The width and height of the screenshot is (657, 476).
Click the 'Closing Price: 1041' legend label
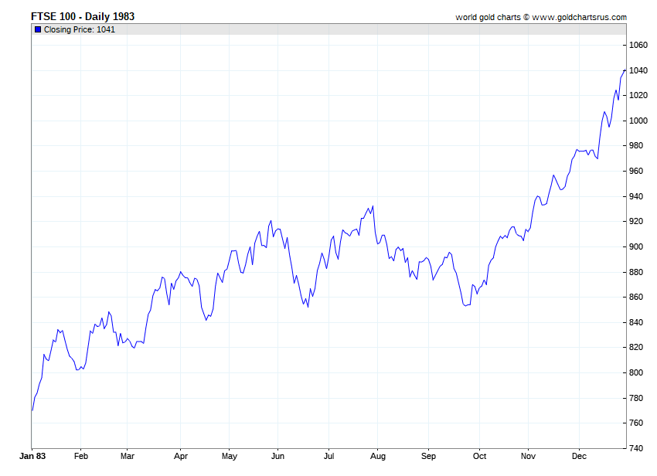click(80, 29)
